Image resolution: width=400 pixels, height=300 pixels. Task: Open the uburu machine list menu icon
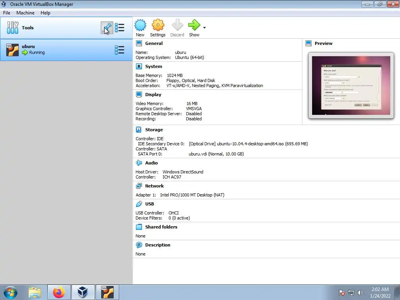click(x=120, y=50)
